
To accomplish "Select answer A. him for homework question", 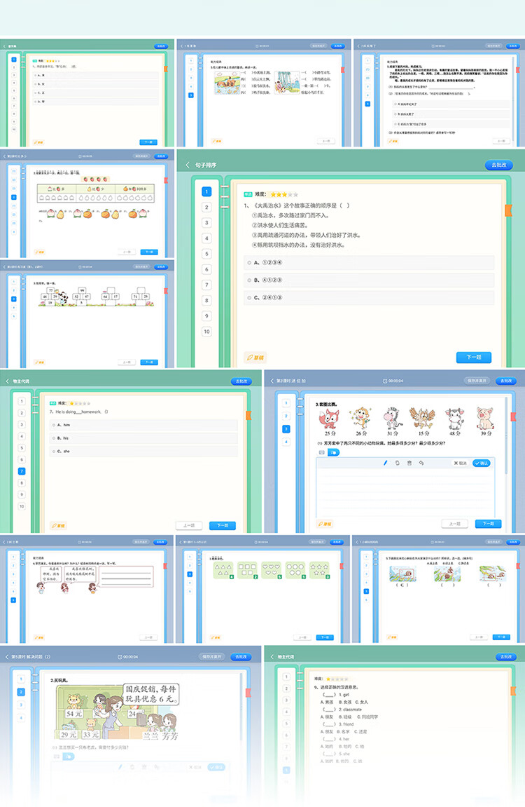I will (143, 425).
